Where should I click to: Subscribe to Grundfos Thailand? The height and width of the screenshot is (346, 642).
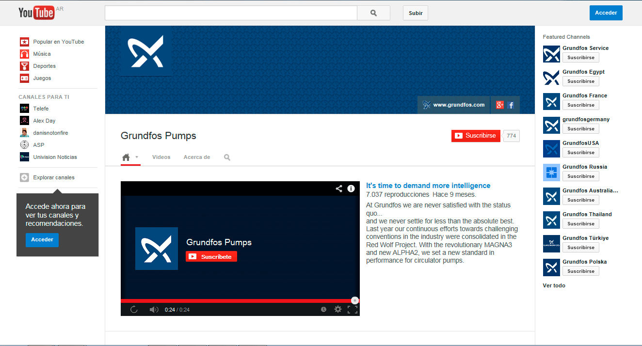(581, 224)
